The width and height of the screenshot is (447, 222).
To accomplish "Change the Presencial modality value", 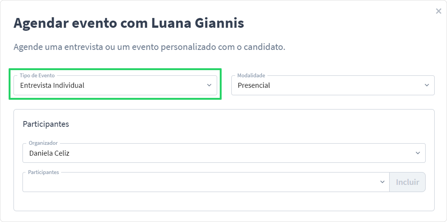I will [x=254, y=85].
